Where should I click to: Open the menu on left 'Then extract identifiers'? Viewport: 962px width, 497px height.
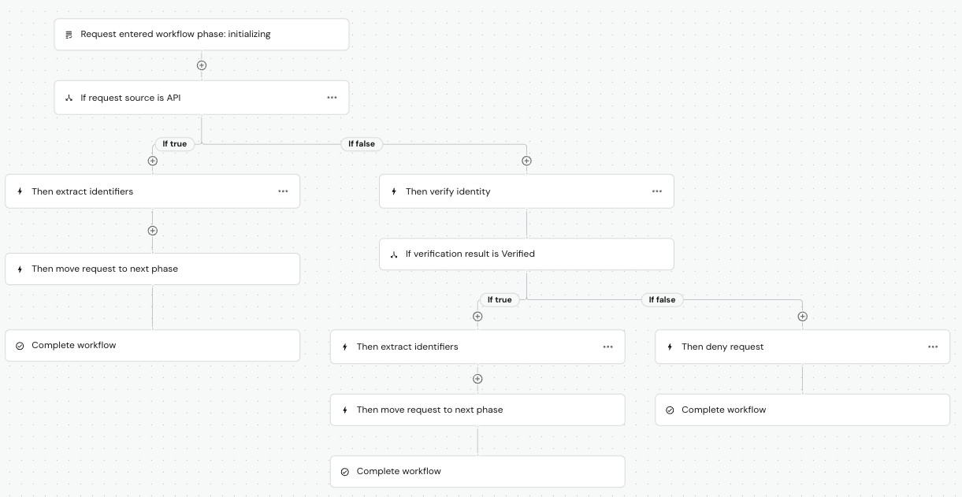point(283,191)
